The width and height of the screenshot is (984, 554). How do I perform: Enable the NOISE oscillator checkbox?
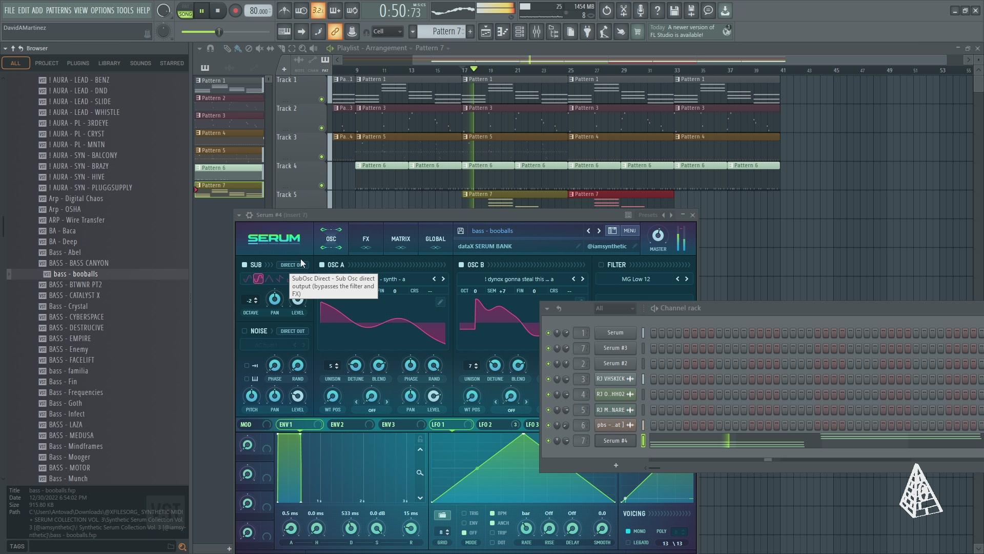coord(244,331)
